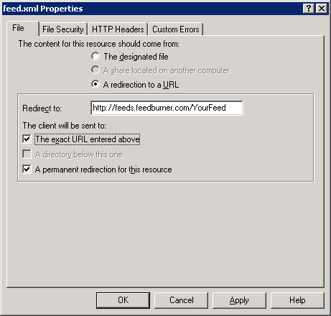331x316 pixels.
Task: Disable permanent redirection for this resource
Action: pos(27,169)
